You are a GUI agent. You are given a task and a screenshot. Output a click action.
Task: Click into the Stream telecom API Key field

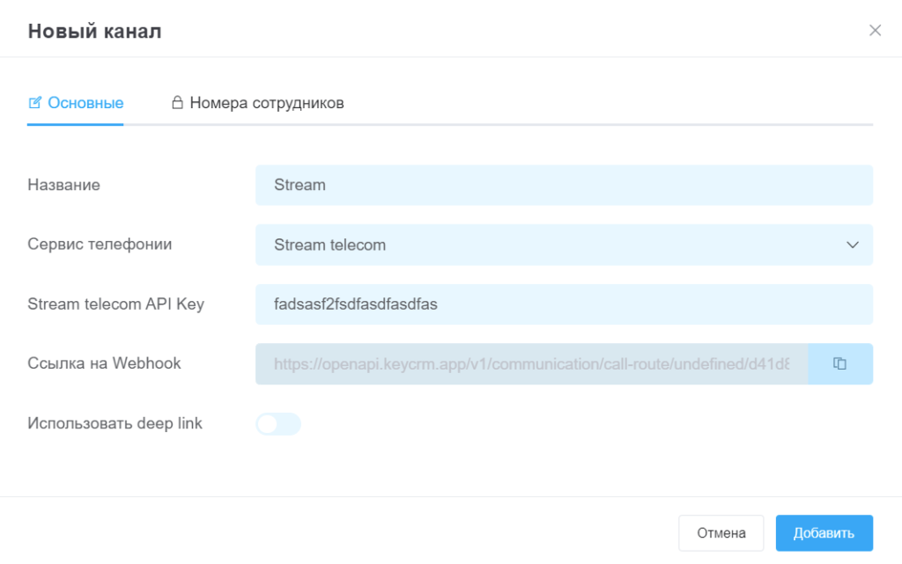(x=564, y=304)
